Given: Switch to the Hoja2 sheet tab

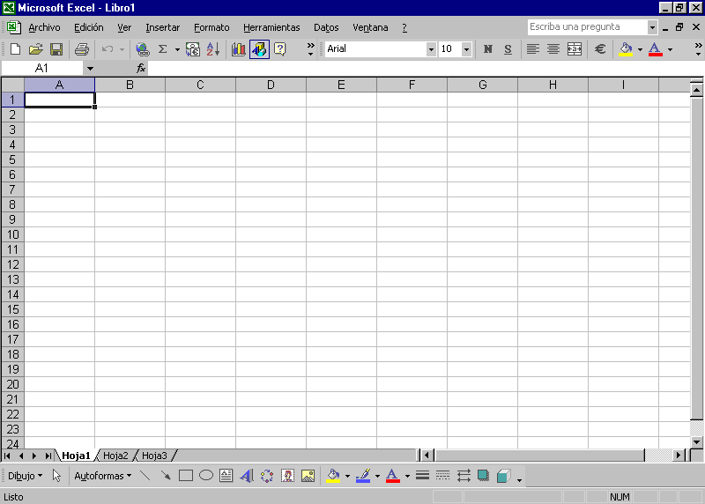Looking at the screenshot, I should pyautogui.click(x=115, y=456).
